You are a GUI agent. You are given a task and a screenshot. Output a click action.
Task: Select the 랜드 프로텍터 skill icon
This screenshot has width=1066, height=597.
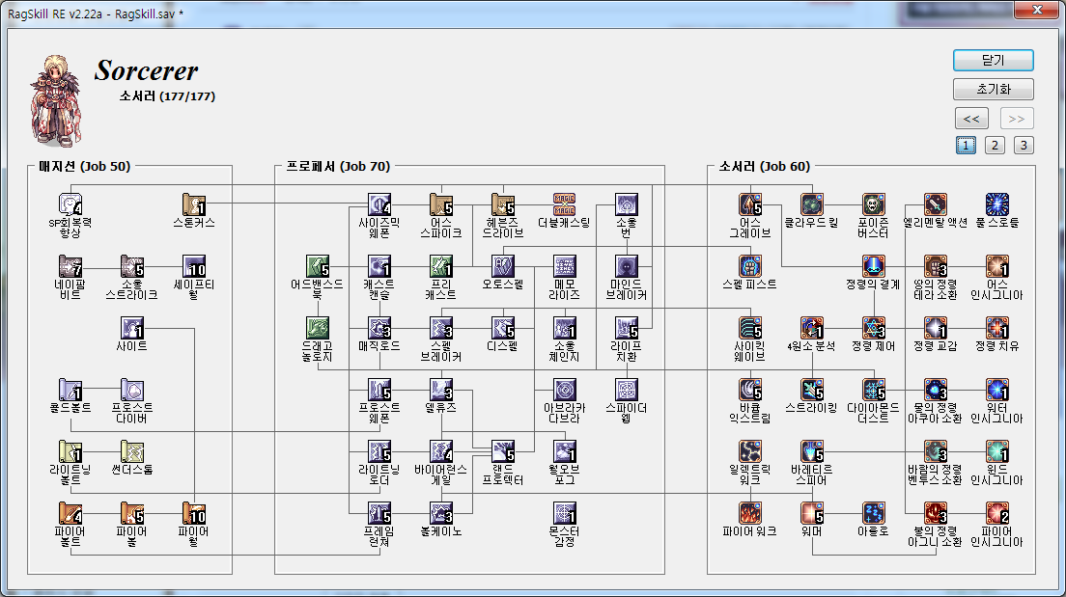pos(503,451)
